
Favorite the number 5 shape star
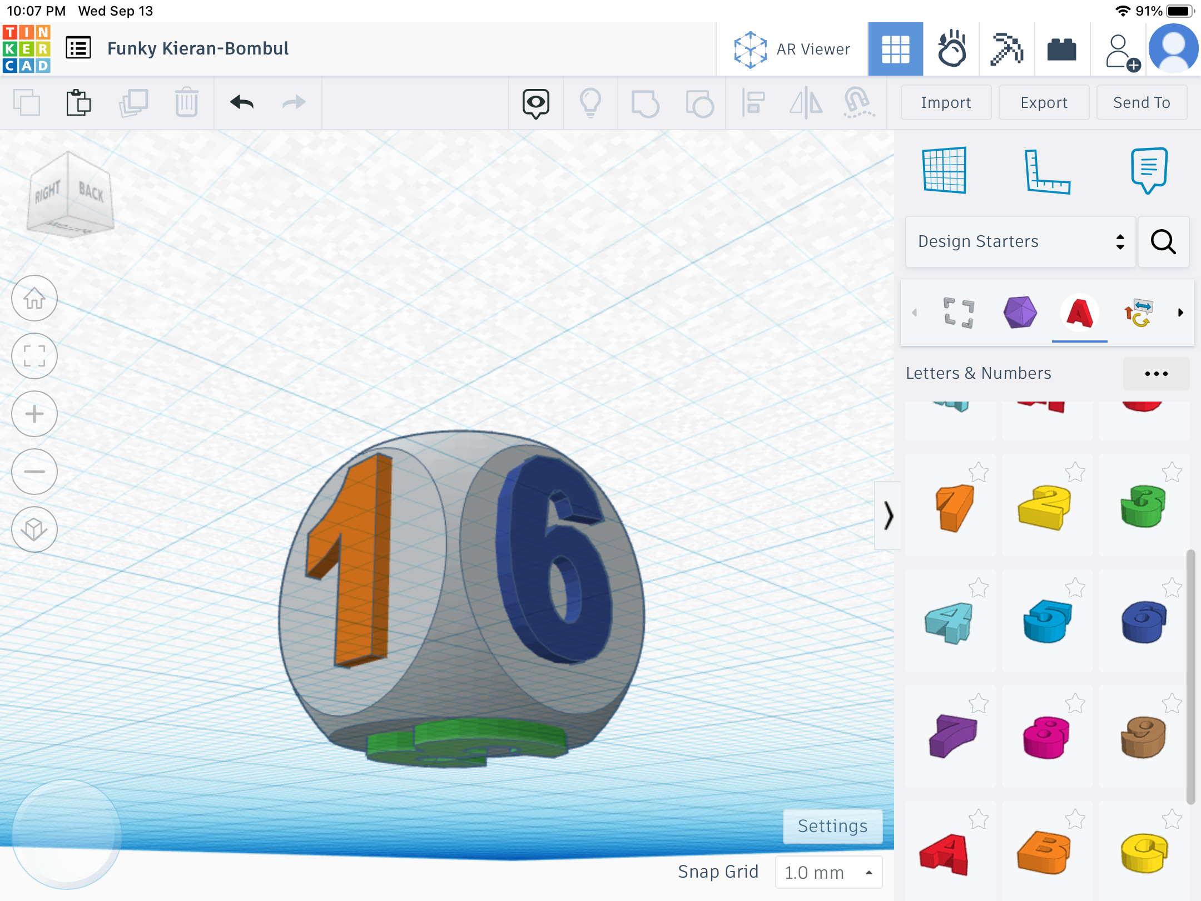[1075, 588]
